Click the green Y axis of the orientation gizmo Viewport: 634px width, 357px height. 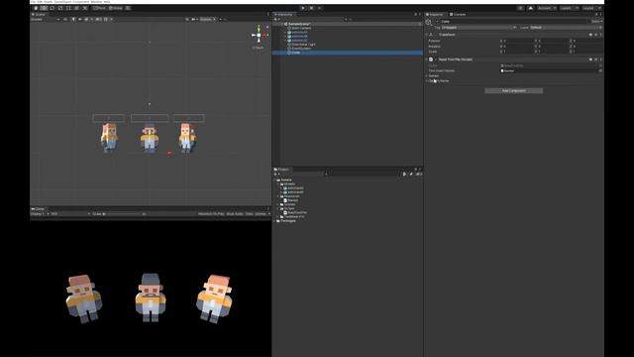coord(259,29)
